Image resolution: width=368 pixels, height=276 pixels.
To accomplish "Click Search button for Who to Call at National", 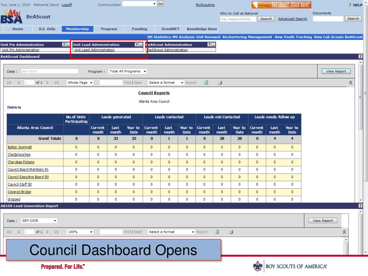I will click(266, 19).
